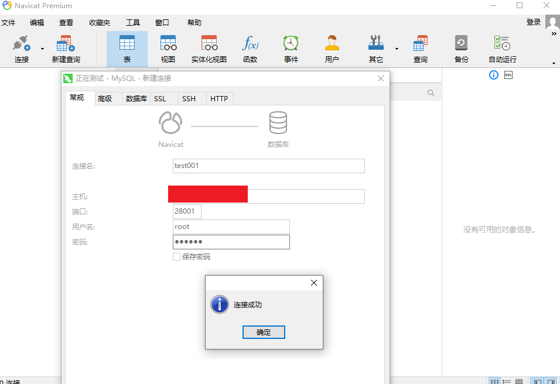
Task: Close the 新建连接 dialog
Action: click(x=381, y=78)
